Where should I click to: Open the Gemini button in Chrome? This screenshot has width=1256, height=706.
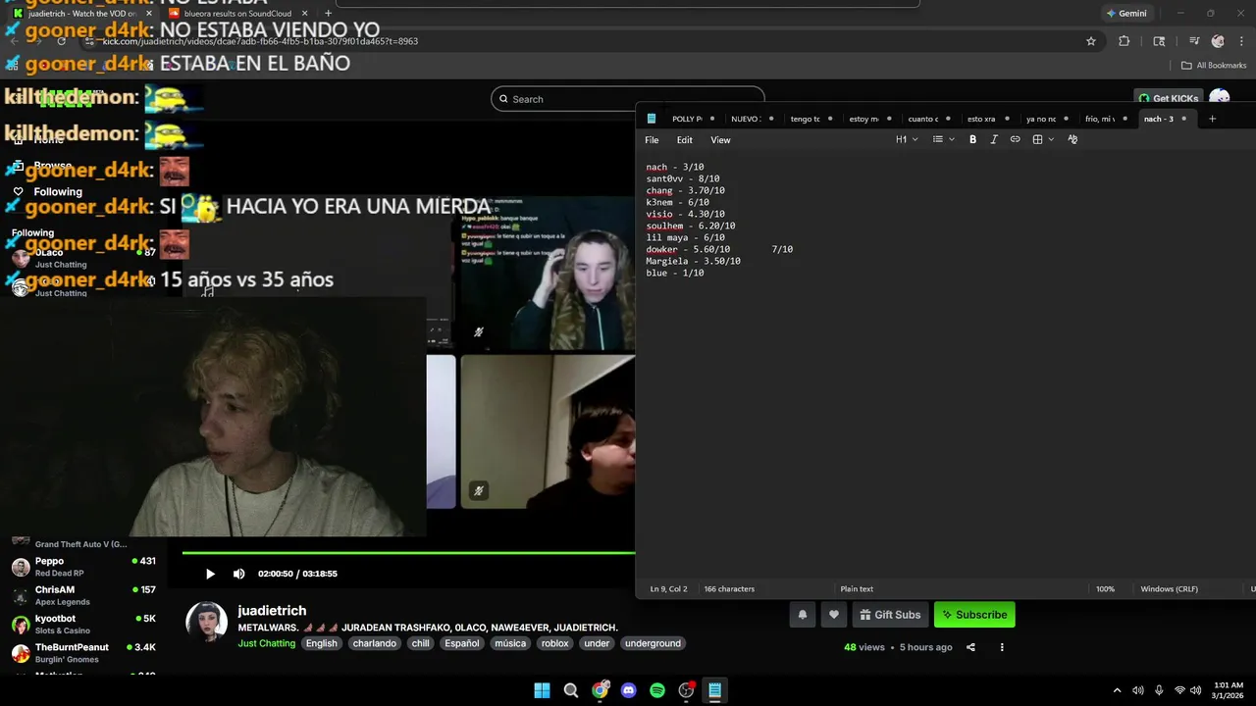click(1125, 14)
